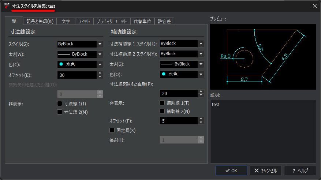Decrease the オフセット(E) value with down arrow
321x180 pixels.
100,77
